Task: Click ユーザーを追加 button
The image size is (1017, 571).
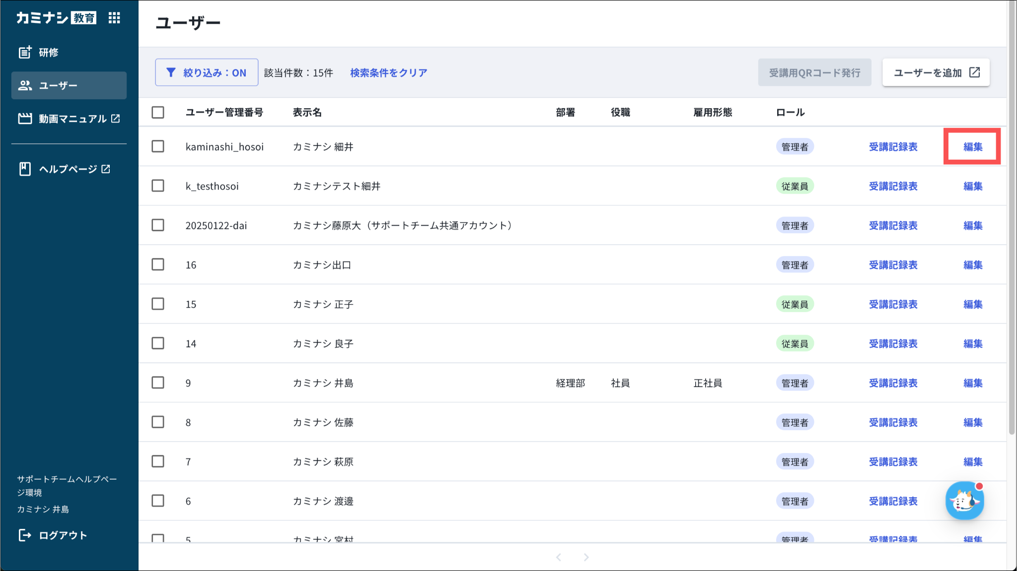Action: pos(936,72)
